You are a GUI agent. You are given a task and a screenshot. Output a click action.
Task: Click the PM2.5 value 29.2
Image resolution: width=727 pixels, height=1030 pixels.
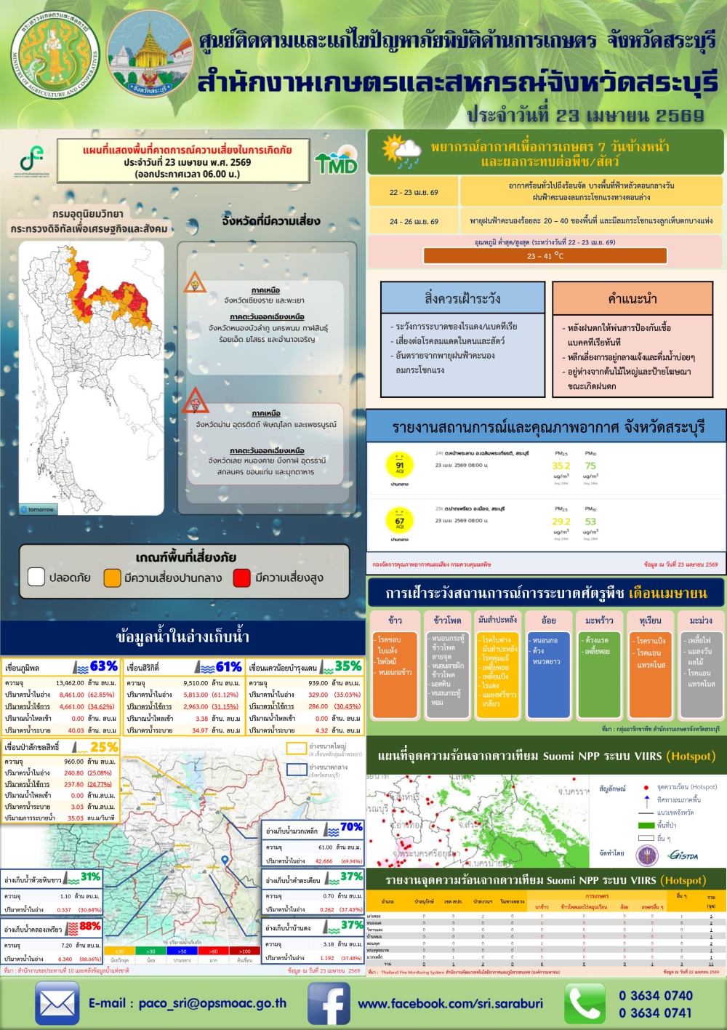tap(561, 521)
